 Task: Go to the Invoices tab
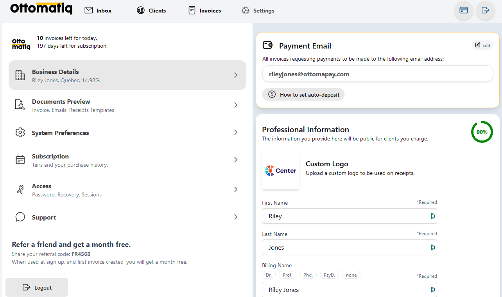point(205,11)
